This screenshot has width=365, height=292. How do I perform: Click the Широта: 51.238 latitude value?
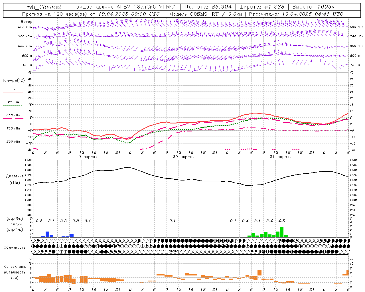262,7
